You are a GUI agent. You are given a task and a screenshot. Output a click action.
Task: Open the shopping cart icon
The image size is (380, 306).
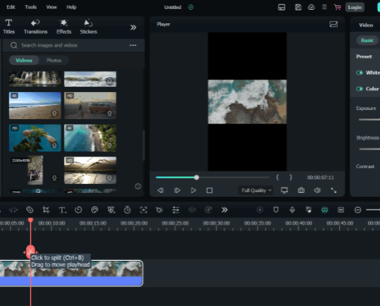337,8
